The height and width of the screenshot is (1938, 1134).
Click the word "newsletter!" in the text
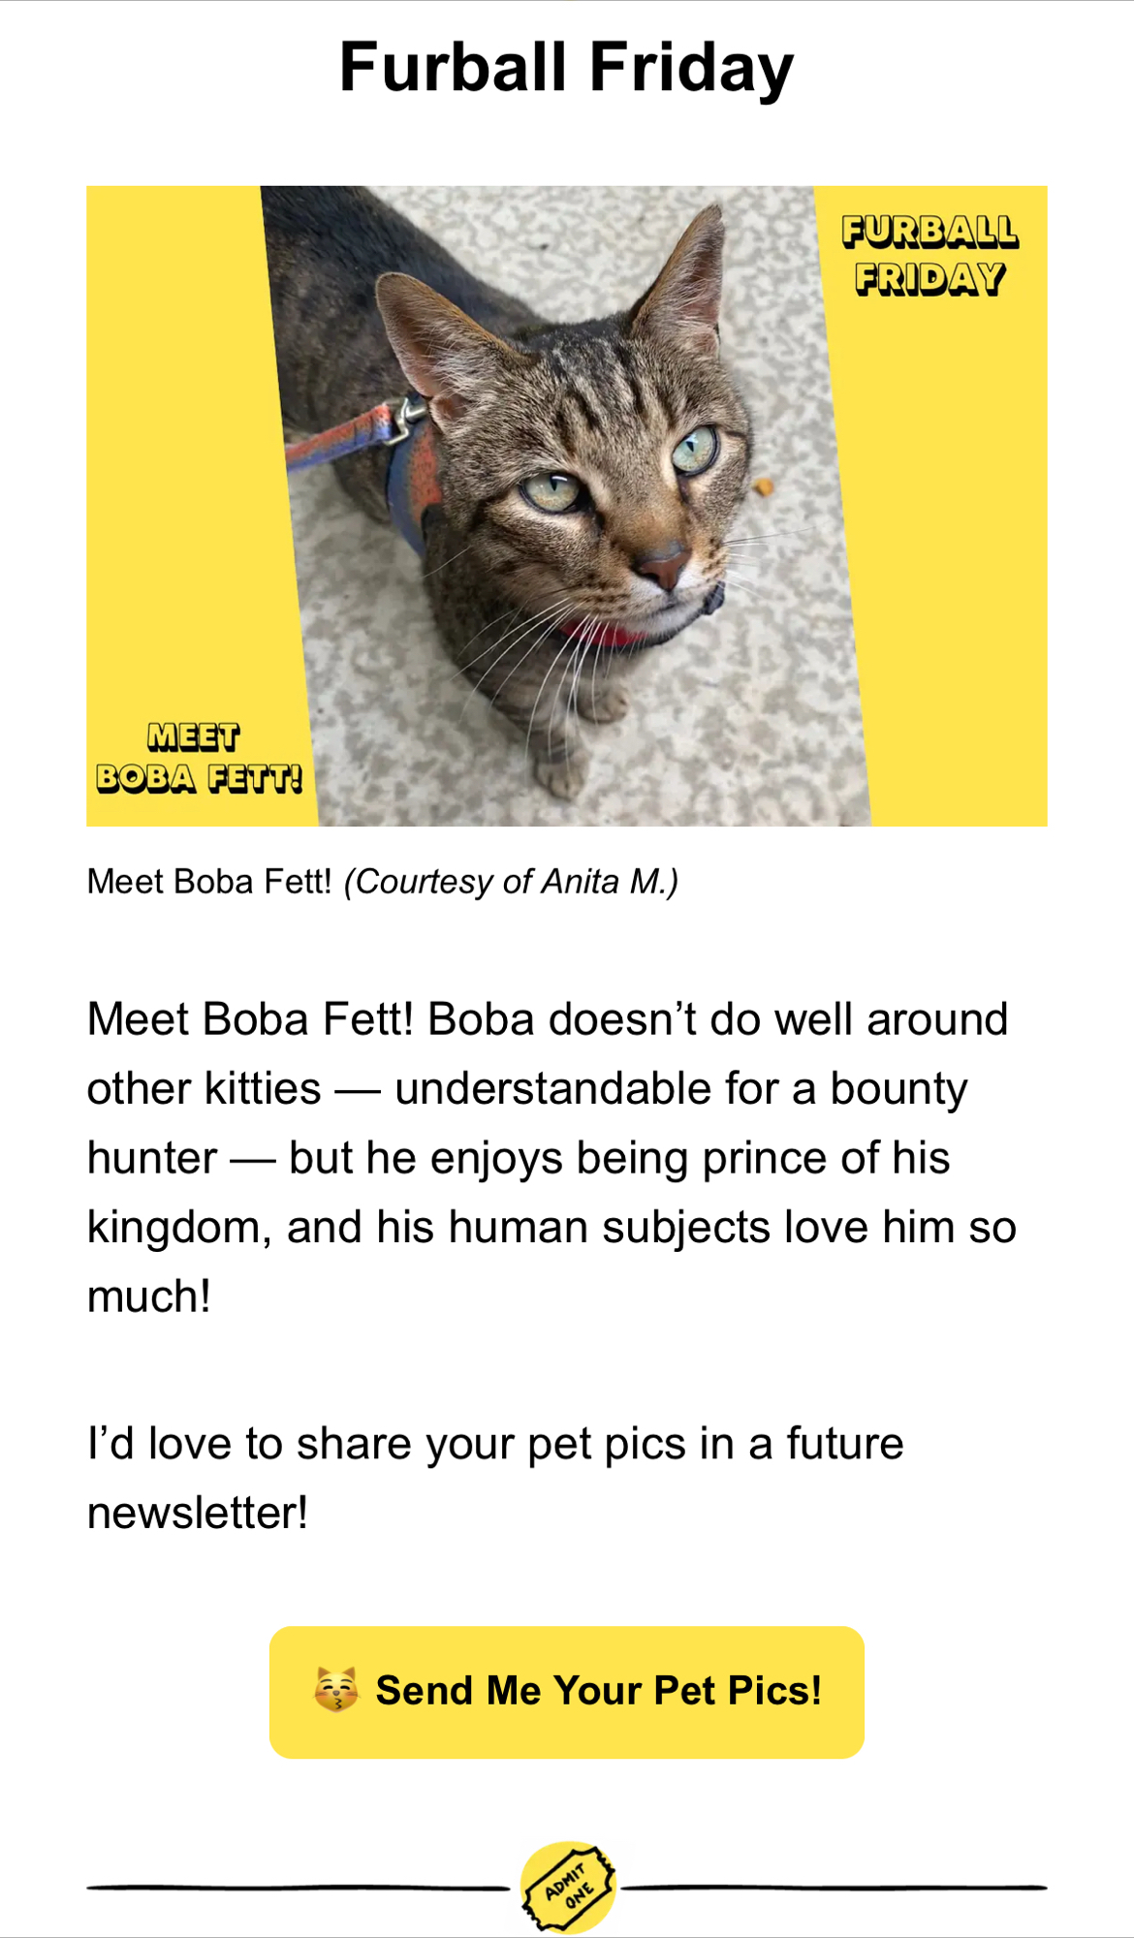coord(198,1514)
